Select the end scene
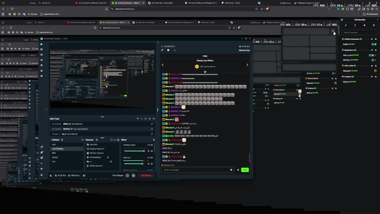The width and height of the screenshot is (380, 214). click(x=67, y=161)
